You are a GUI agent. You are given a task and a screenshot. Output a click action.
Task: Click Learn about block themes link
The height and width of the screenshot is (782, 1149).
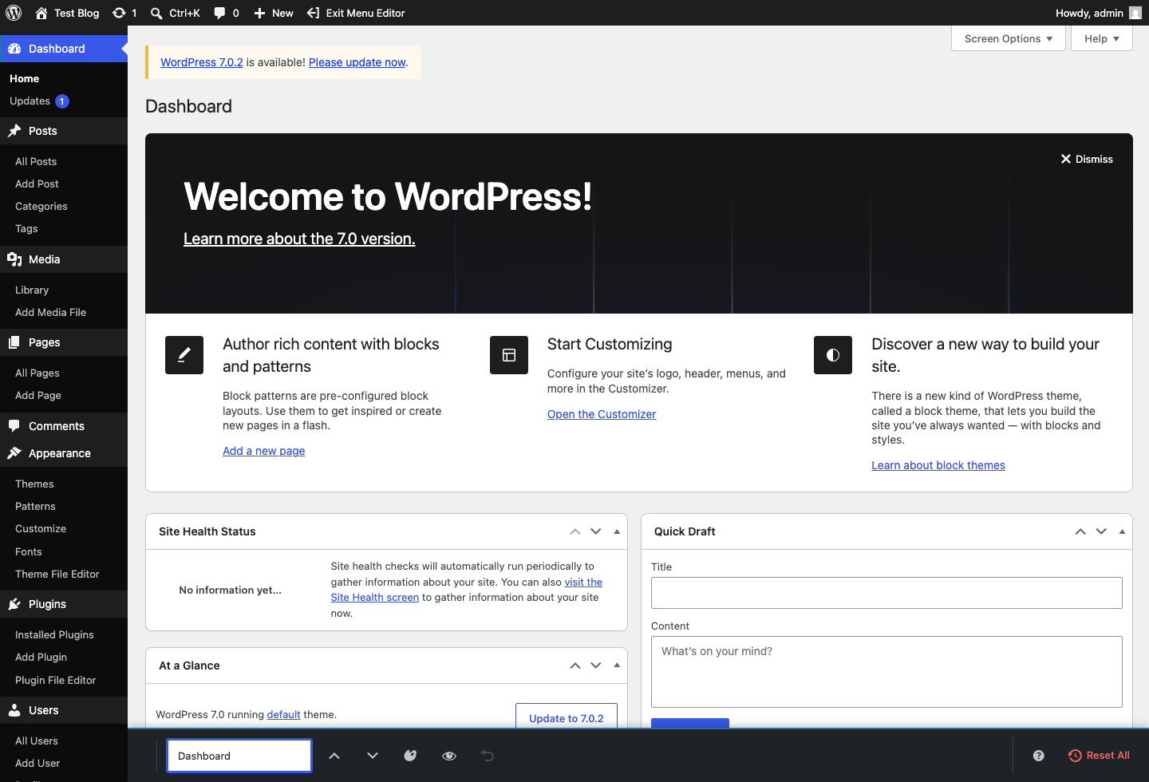(x=938, y=465)
